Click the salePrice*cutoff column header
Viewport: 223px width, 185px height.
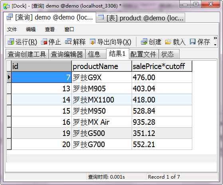point(162,66)
